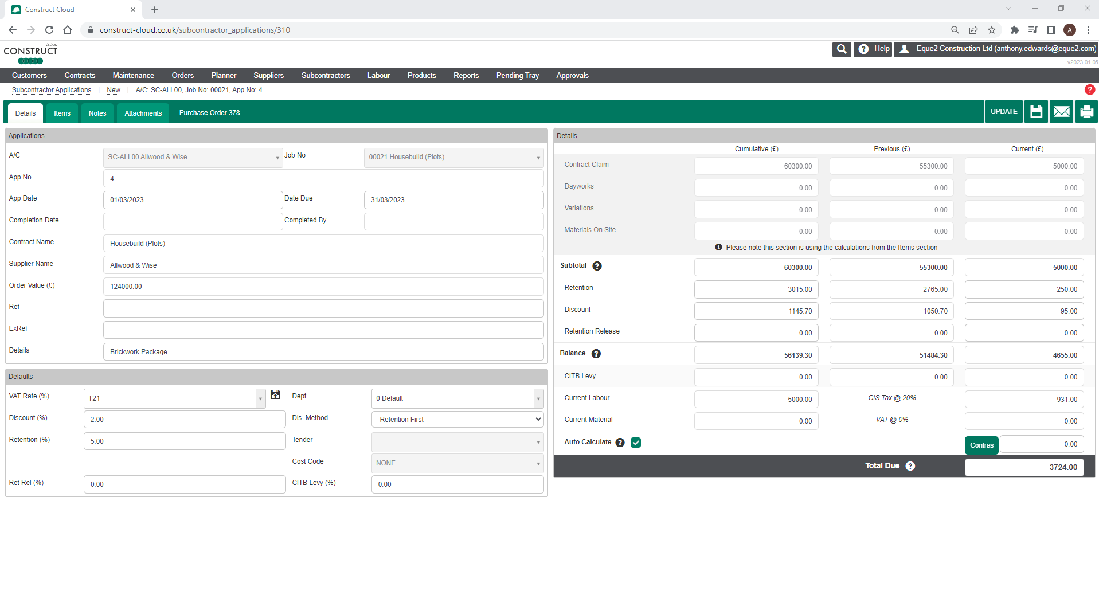Open the Maintenance menu
Image resolution: width=1099 pixels, height=595 pixels.
[133, 76]
